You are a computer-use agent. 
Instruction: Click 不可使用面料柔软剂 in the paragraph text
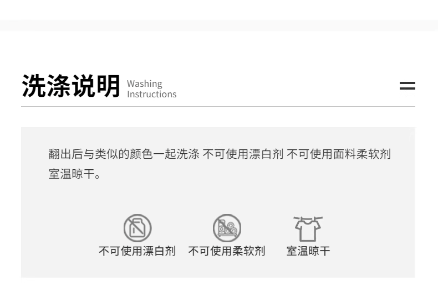pos(339,154)
